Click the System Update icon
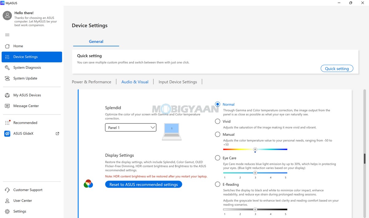Screen dimensions: 369x218 [x=7, y=78]
